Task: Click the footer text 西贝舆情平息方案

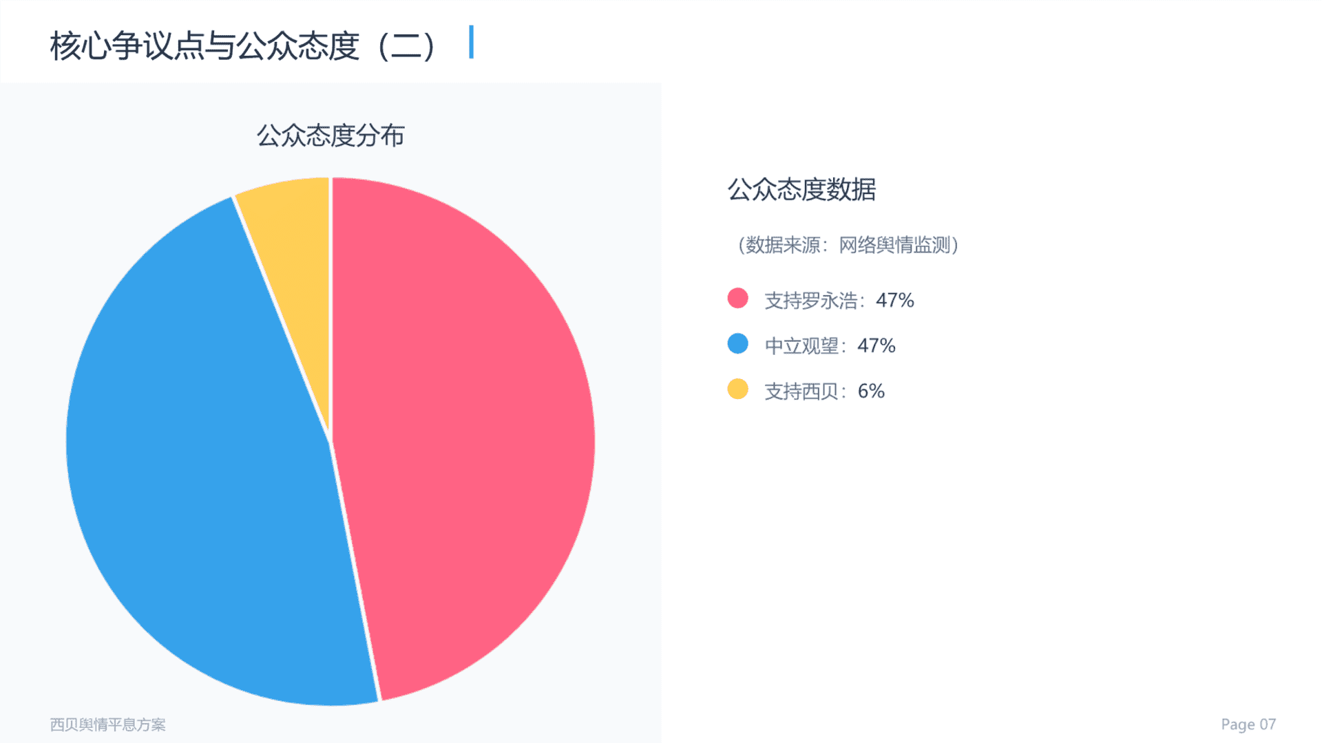Action: click(107, 724)
